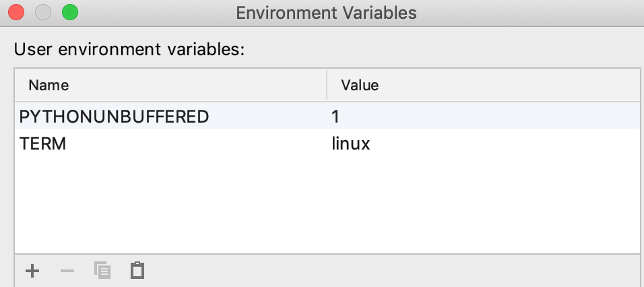The width and height of the screenshot is (644, 287).
Task: Close the Environment Variables dialog
Action: pyautogui.click(x=17, y=12)
